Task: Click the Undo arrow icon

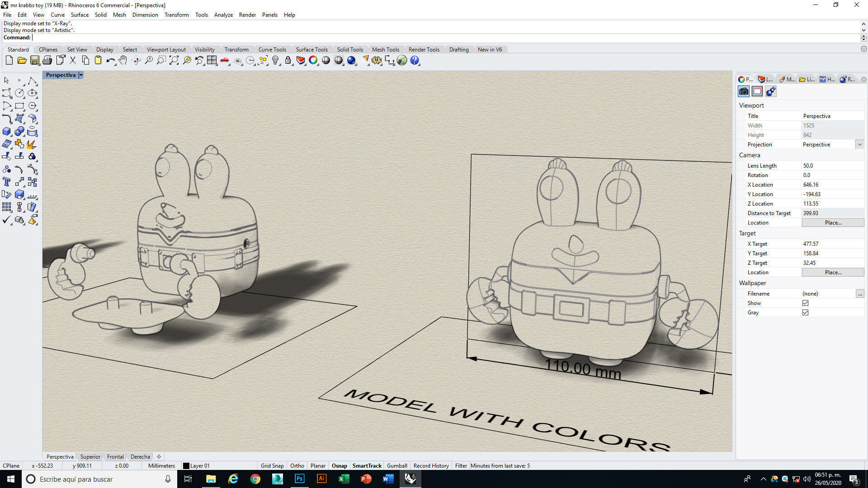Action: 110,60
